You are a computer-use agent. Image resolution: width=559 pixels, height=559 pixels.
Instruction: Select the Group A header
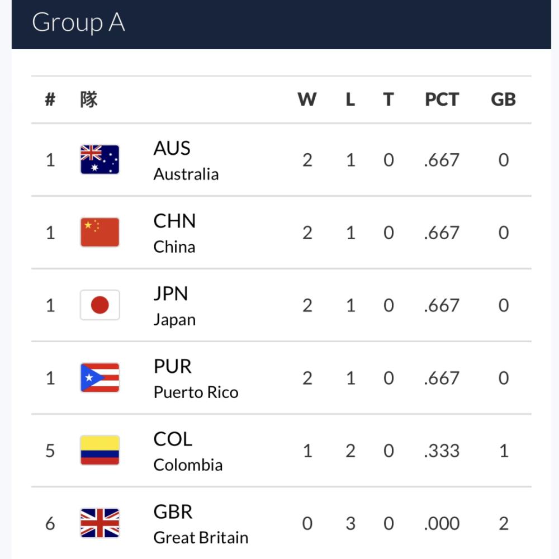(281, 23)
